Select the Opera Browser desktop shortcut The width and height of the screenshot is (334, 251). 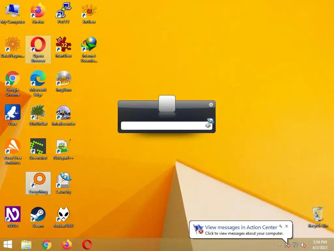coord(38,50)
